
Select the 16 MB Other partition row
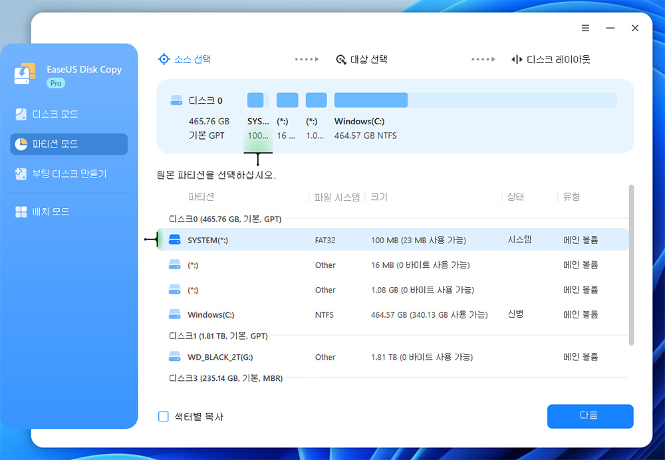tap(393, 265)
